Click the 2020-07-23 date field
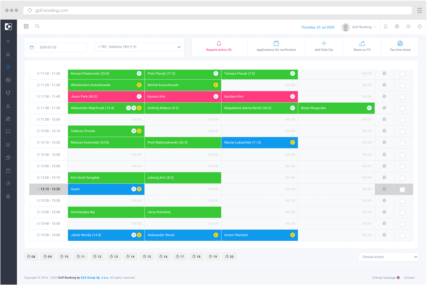427x285 pixels. pyautogui.click(x=61, y=47)
